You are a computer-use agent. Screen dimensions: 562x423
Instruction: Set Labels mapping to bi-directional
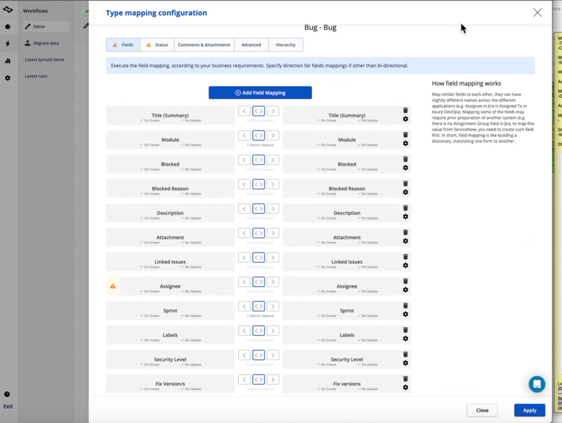coord(258,331)
